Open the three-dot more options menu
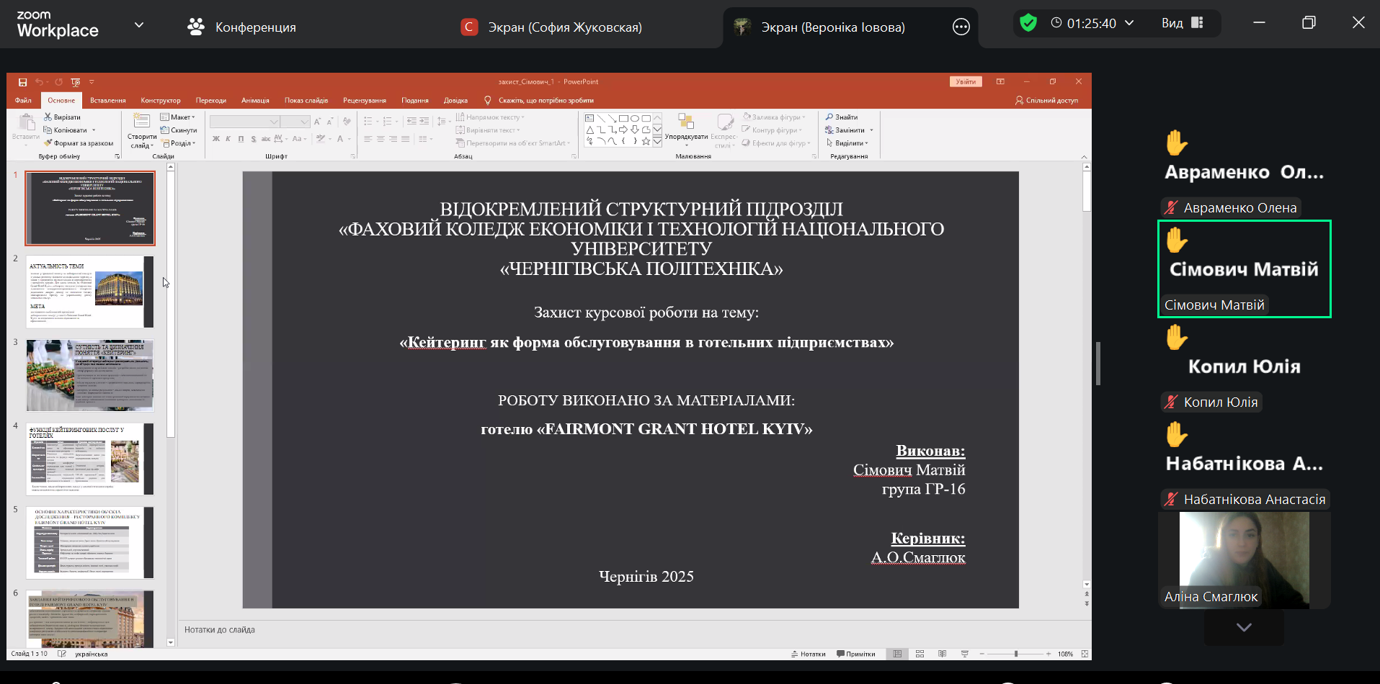This screenshot has width=1380, height=684. (x=961, y=27)
